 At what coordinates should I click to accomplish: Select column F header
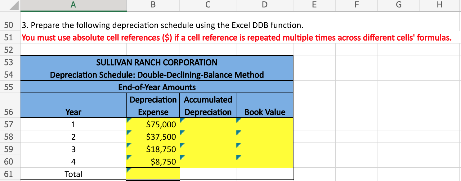click(356, 6)
